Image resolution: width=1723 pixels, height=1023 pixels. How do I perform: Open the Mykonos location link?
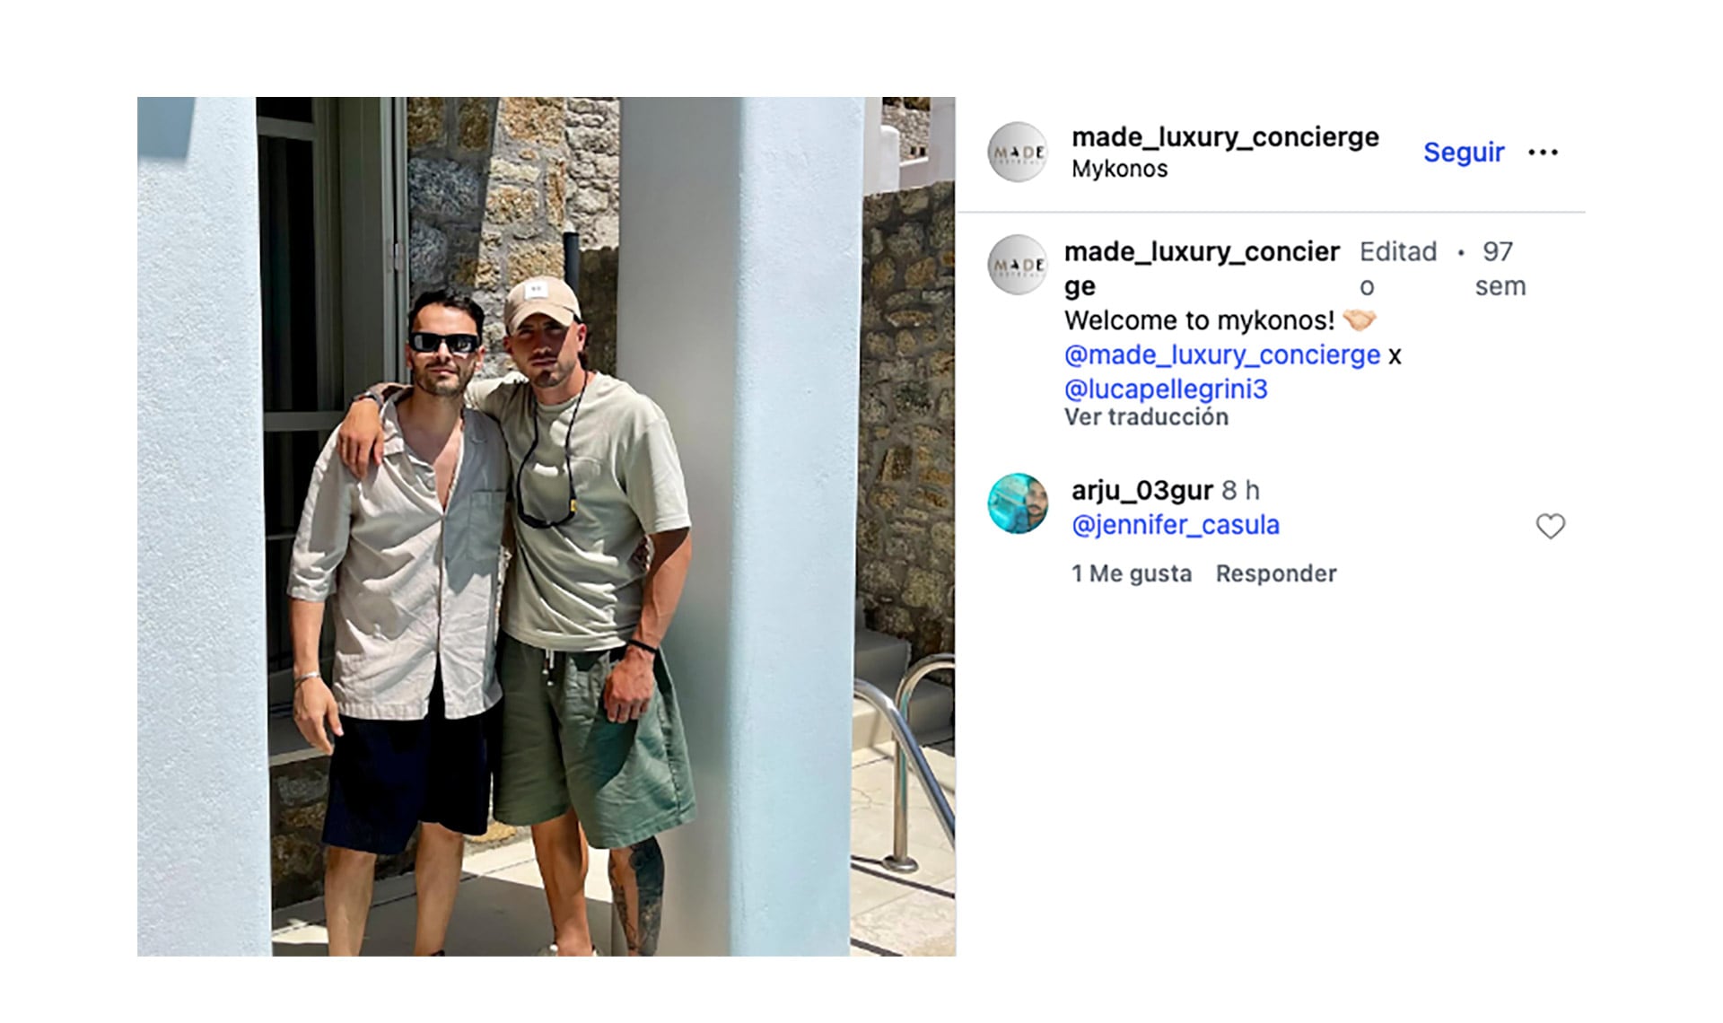pos(1119,169)
